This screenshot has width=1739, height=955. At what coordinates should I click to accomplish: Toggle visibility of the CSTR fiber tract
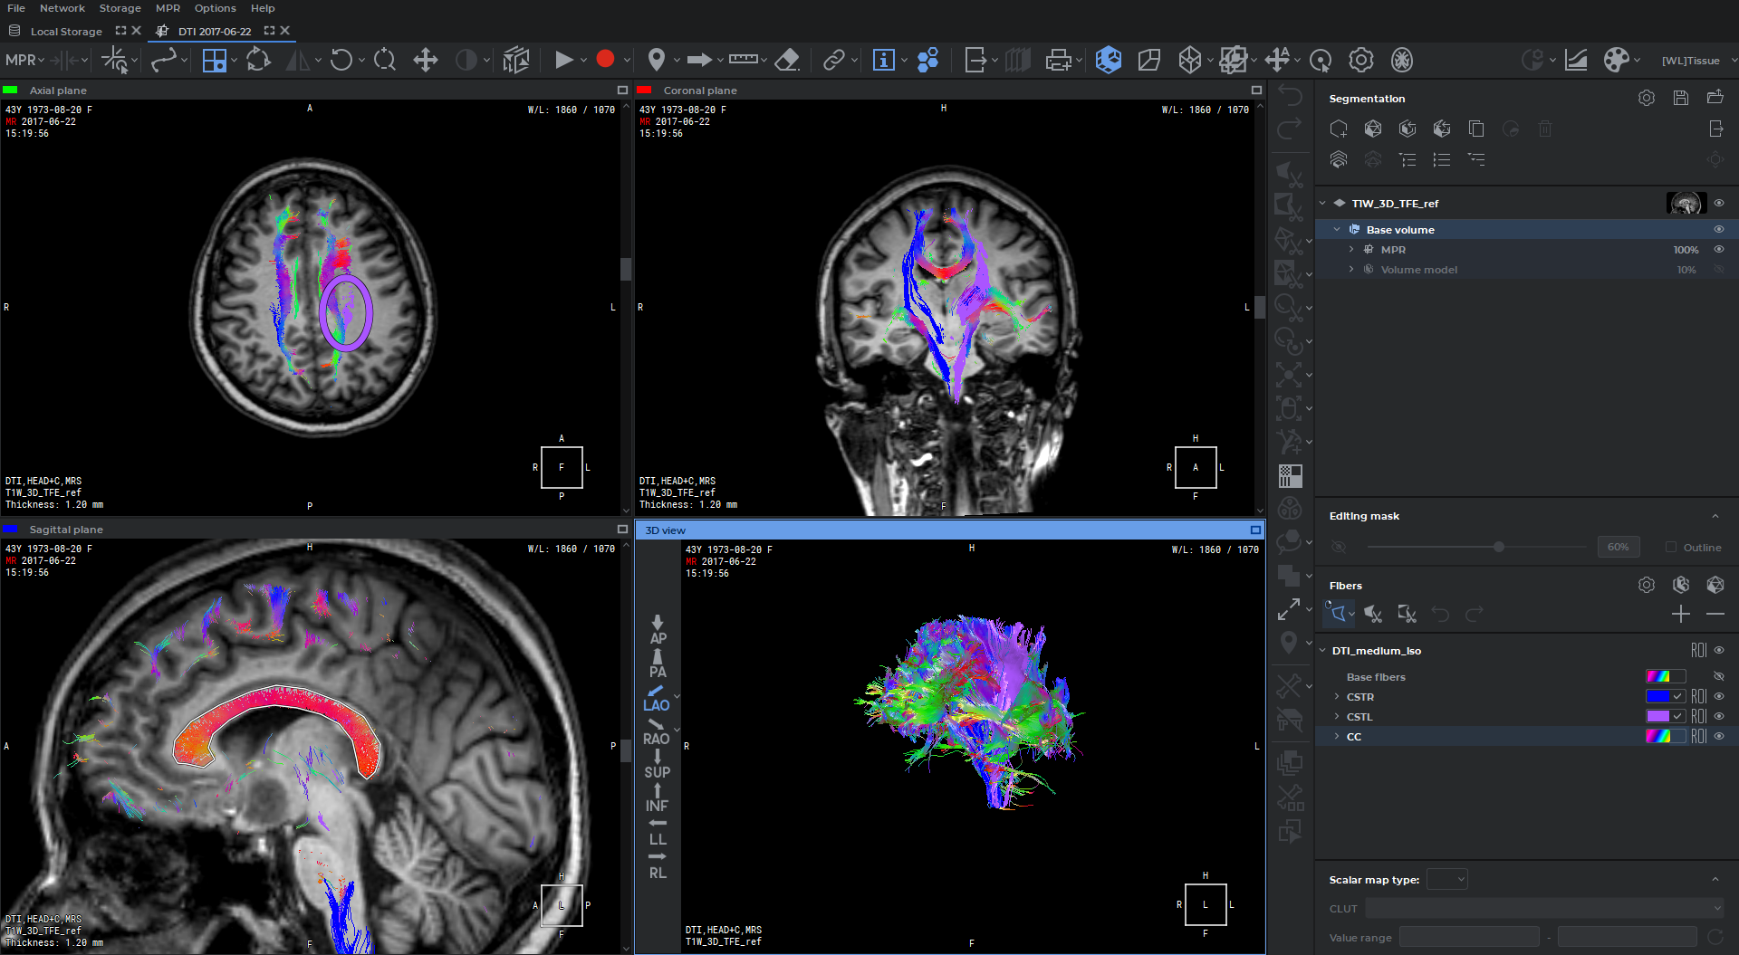coord(1719,696)
